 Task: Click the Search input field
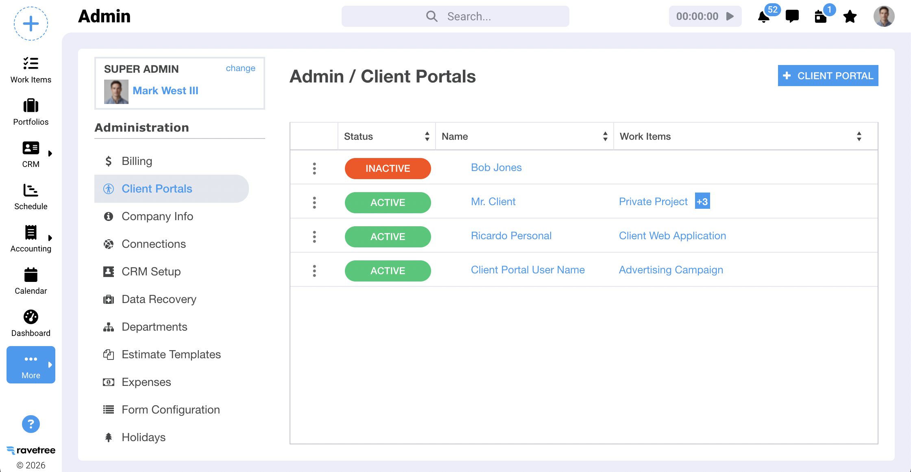(x=469, y=16)
